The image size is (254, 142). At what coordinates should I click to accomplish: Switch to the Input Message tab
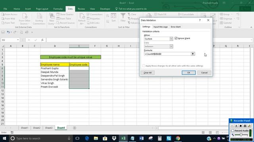point(160,27)
